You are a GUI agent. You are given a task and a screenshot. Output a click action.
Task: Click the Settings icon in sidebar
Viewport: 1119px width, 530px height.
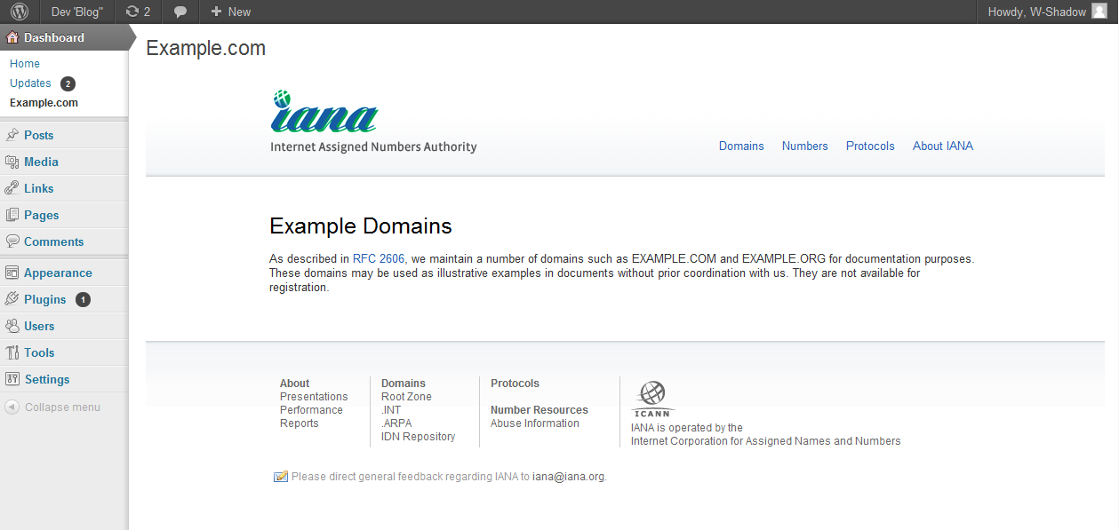tap(12, 379)
